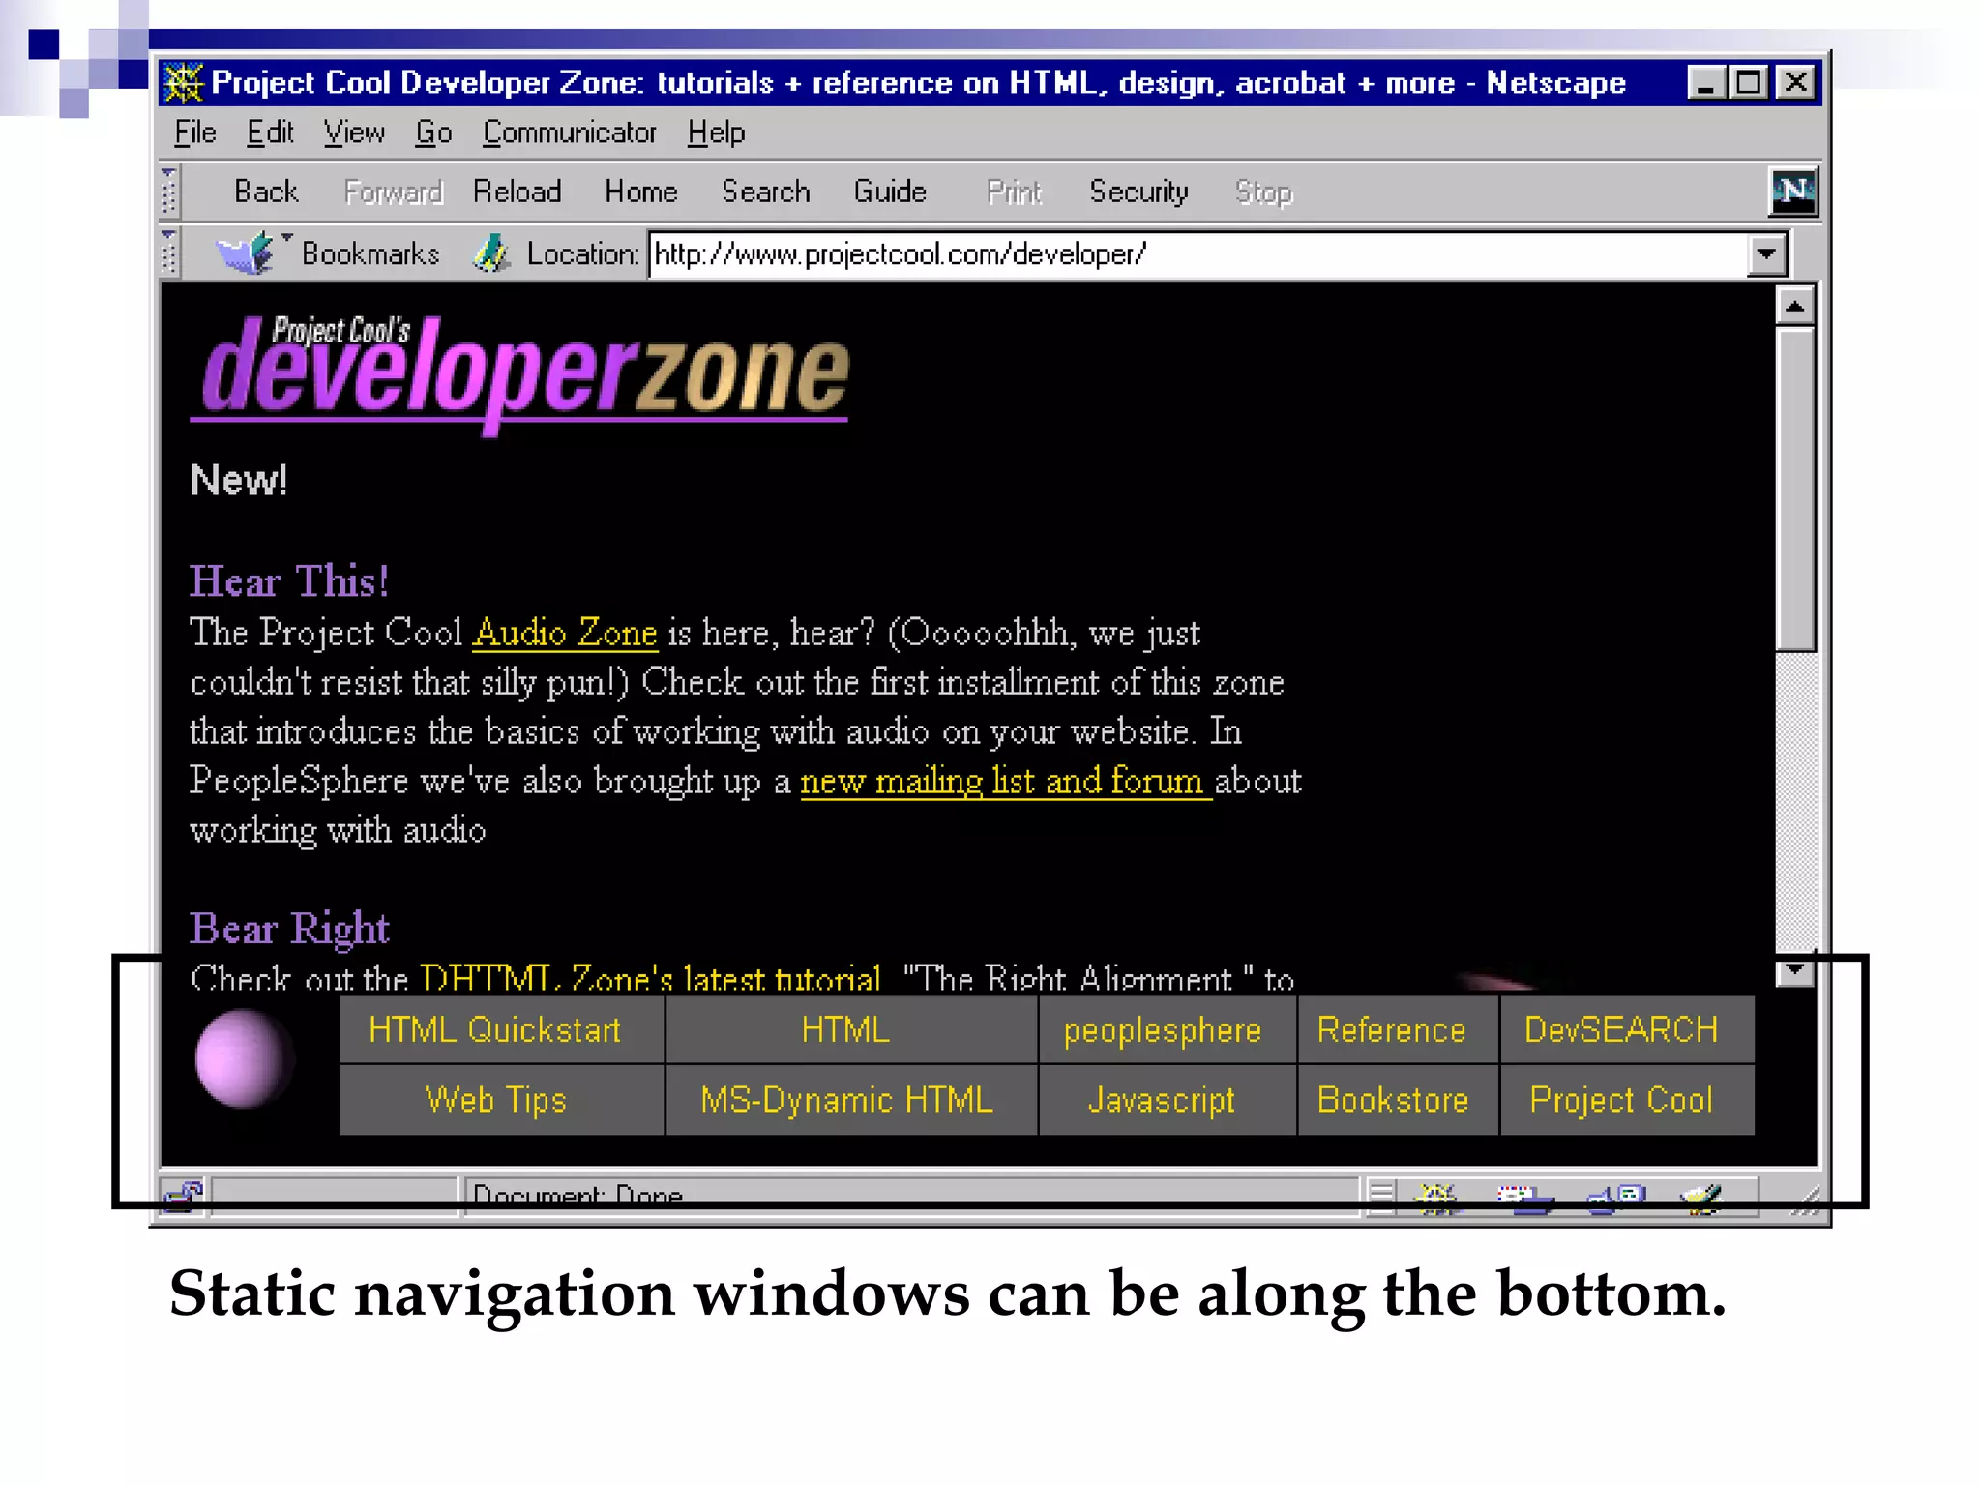Click the Bookmarks label button
Image resolution: width=1981 pixels, height=1486 pixels.
pyautogui.click(x=370, y=253)
